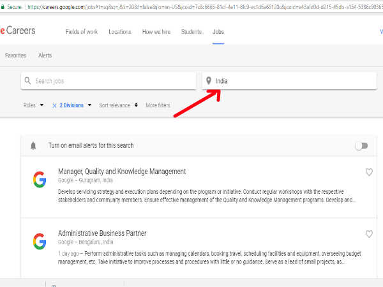Viewport: 383px width, 287px height.
Task: Click the India location input field
Action: point(289,81)
